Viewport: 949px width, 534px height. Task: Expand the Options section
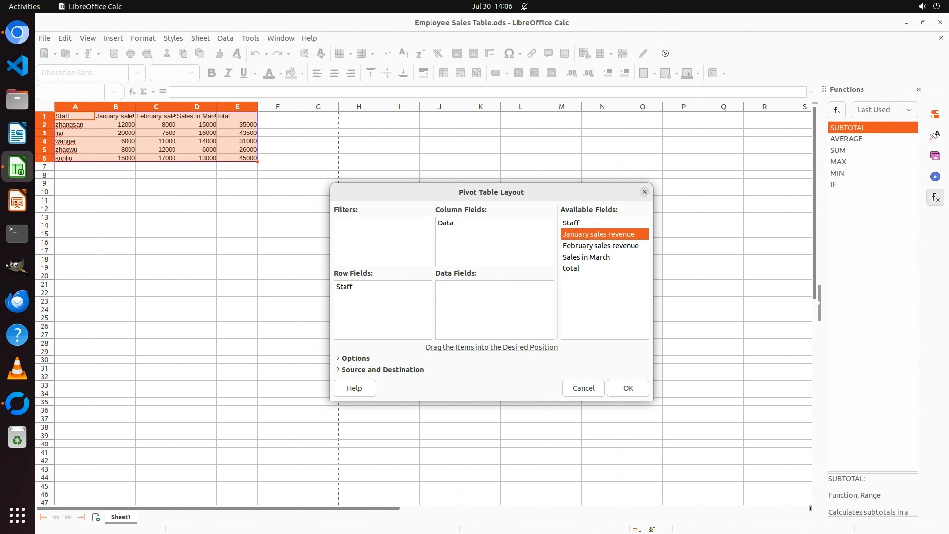coord(355,358)
